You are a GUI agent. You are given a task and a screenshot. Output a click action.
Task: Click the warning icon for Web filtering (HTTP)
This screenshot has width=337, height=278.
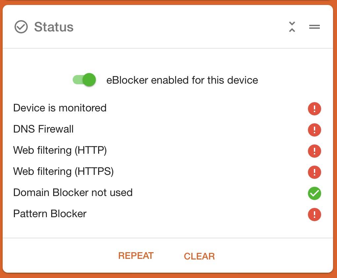click(x=315, y=151)
